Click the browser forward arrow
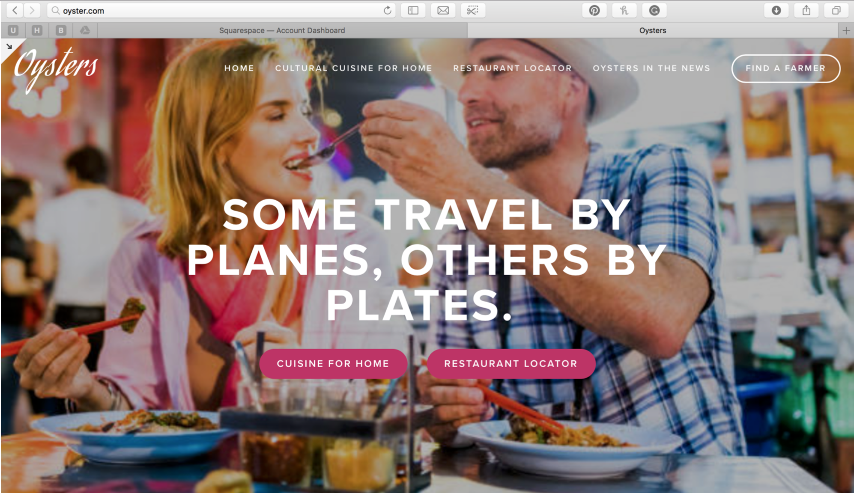The width and height of the screenshot is (854, 493). pos(32,10)
